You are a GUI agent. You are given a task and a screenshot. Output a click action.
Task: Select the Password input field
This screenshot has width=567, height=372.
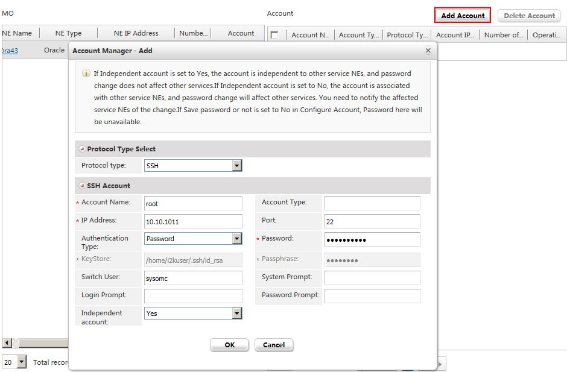[x=372, y=240]
